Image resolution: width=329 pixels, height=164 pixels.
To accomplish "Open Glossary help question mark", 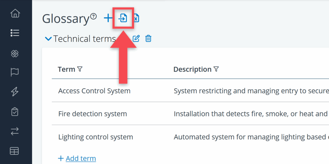I will pyautogui.click(x=93, y=16).
